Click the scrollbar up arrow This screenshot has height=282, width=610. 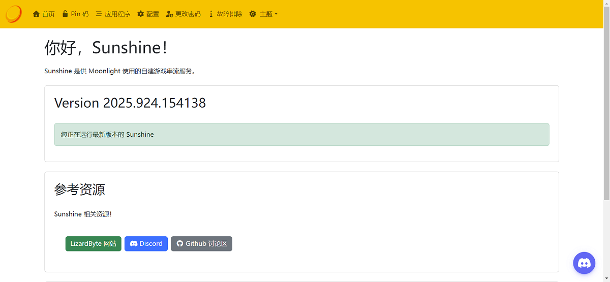(606, 3)
